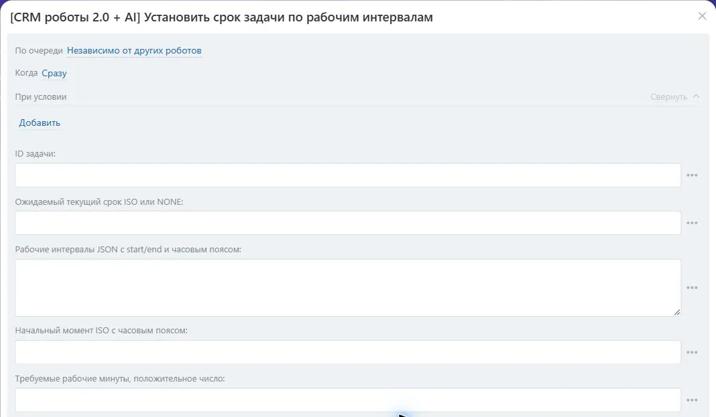Select the Рабочие интервалы JSON label
The width and height of the screenshot is (716, 417).
click(128, 250)
